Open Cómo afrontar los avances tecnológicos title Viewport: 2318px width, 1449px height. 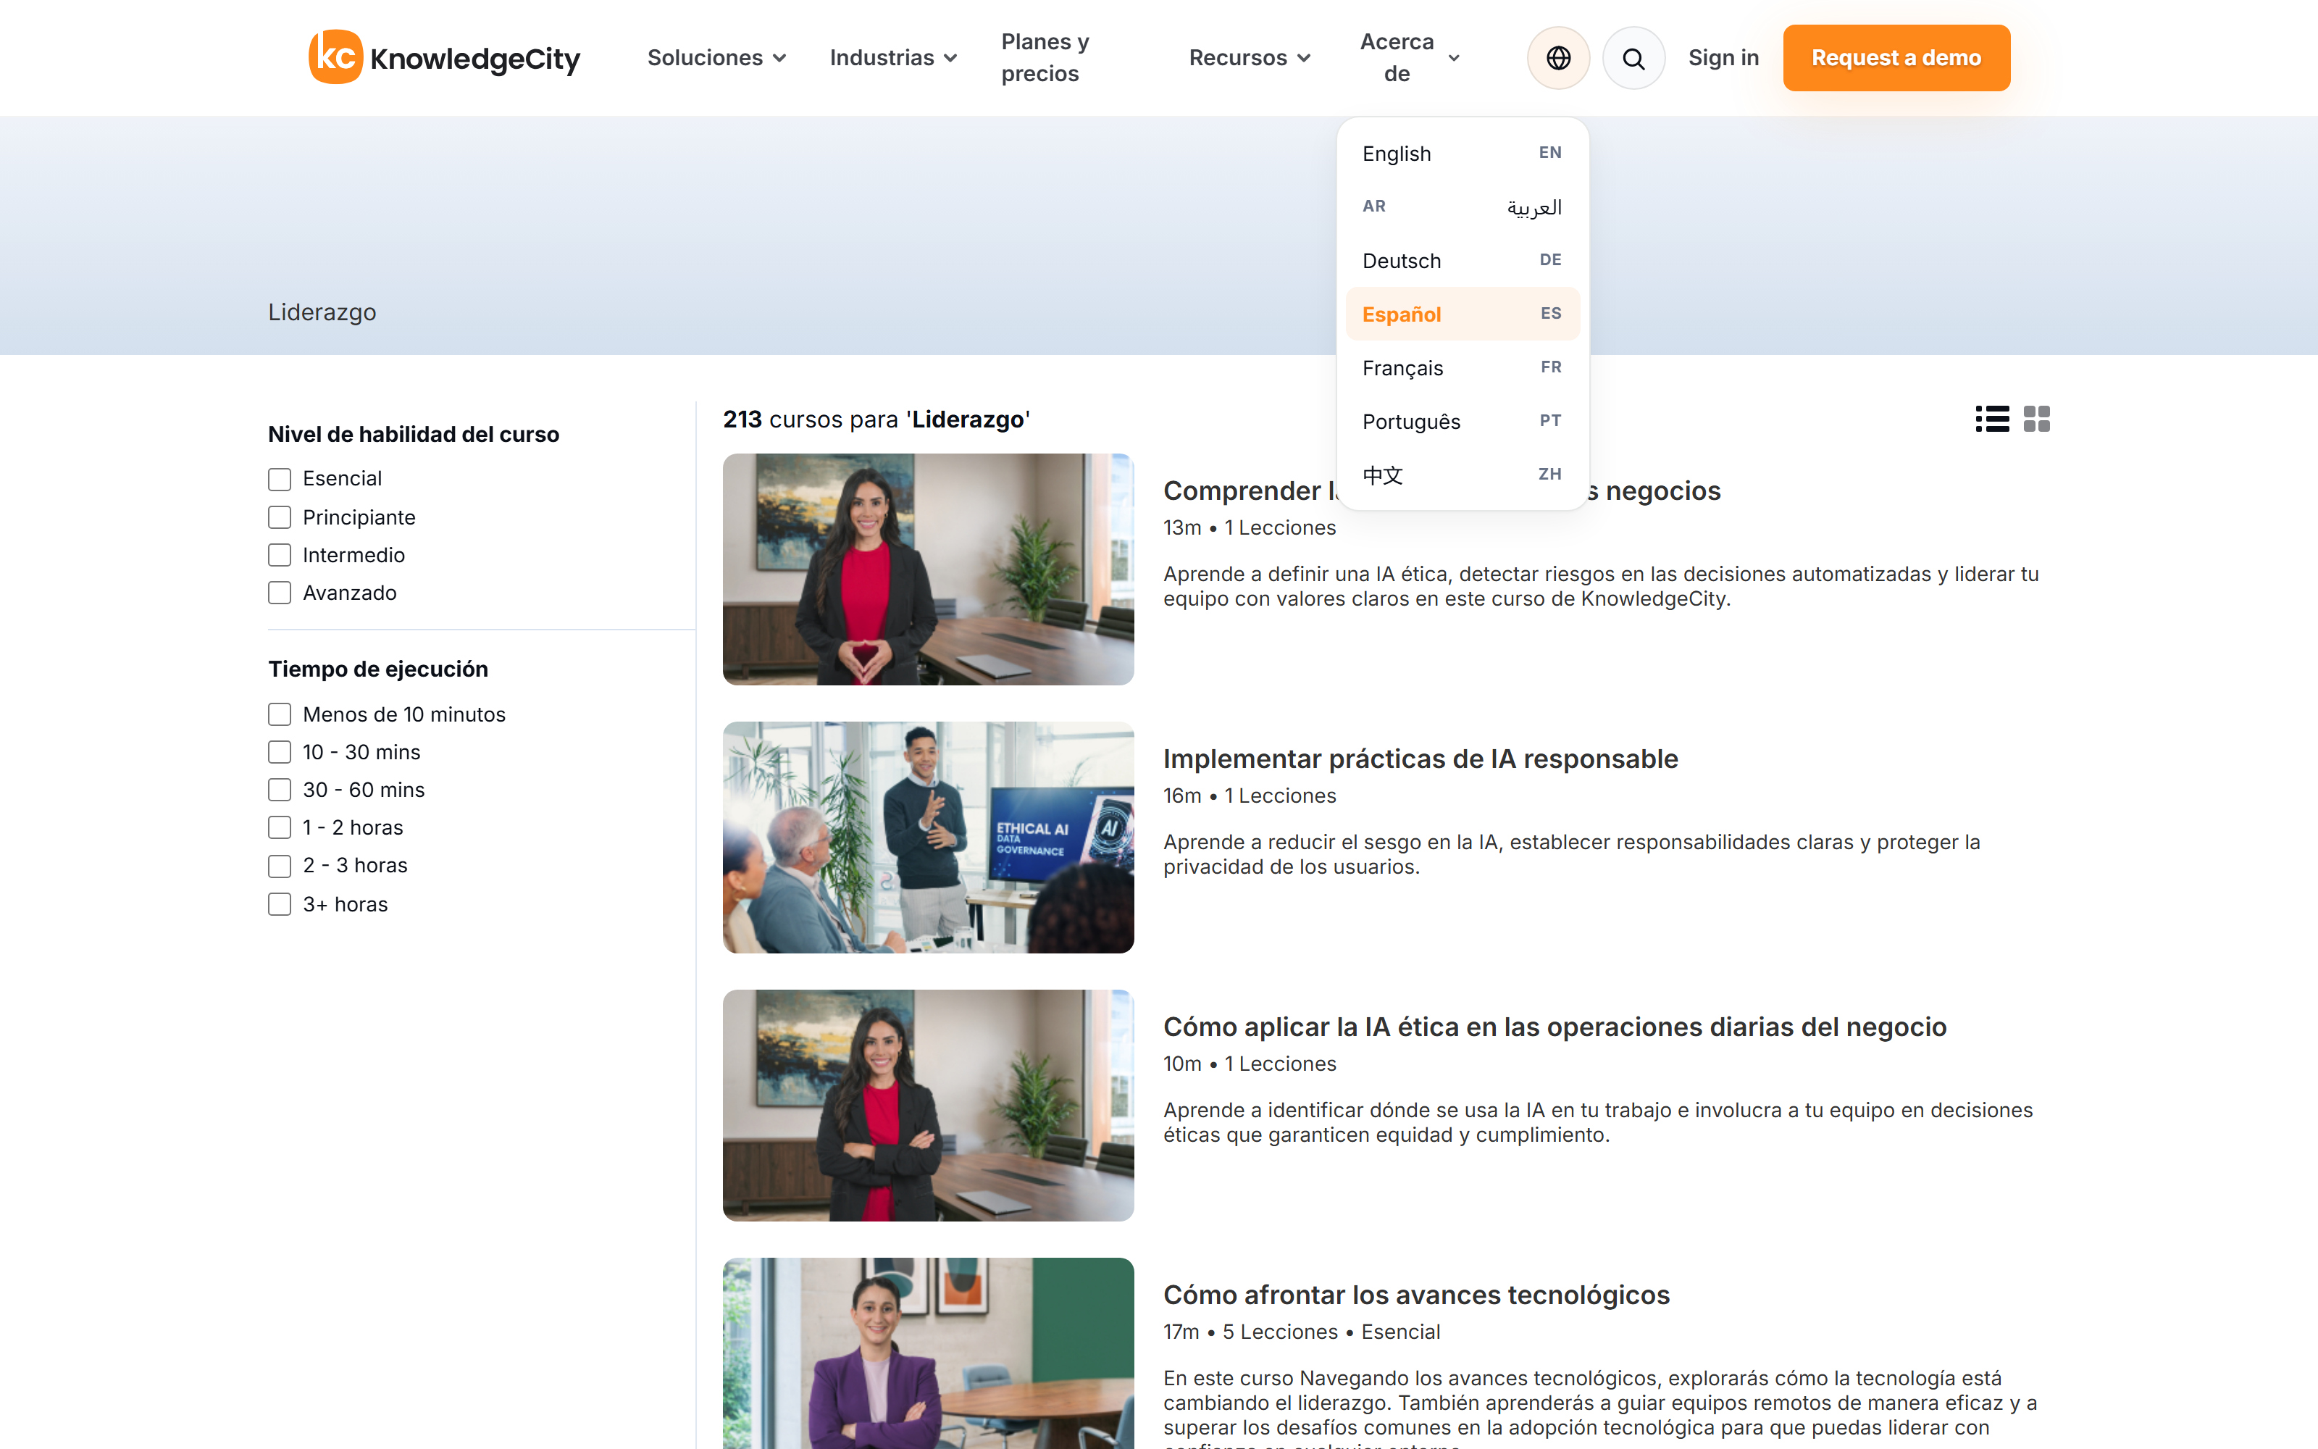coord(1415,1295)
